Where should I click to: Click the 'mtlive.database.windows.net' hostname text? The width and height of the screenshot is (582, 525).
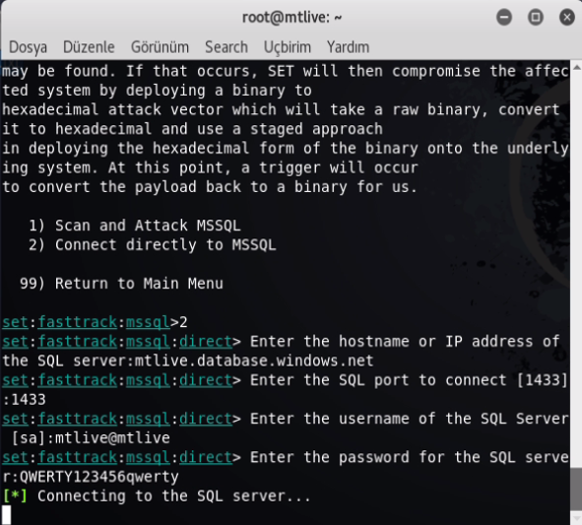[254, 361]
